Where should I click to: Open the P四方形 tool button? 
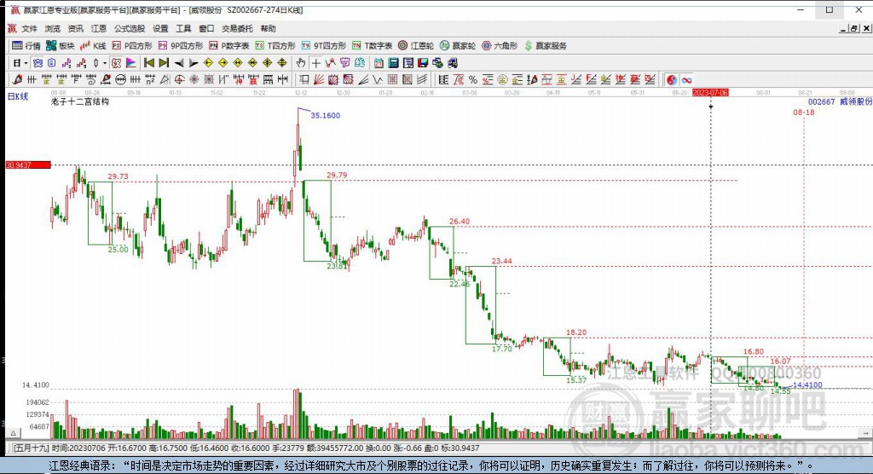[132, 46]
